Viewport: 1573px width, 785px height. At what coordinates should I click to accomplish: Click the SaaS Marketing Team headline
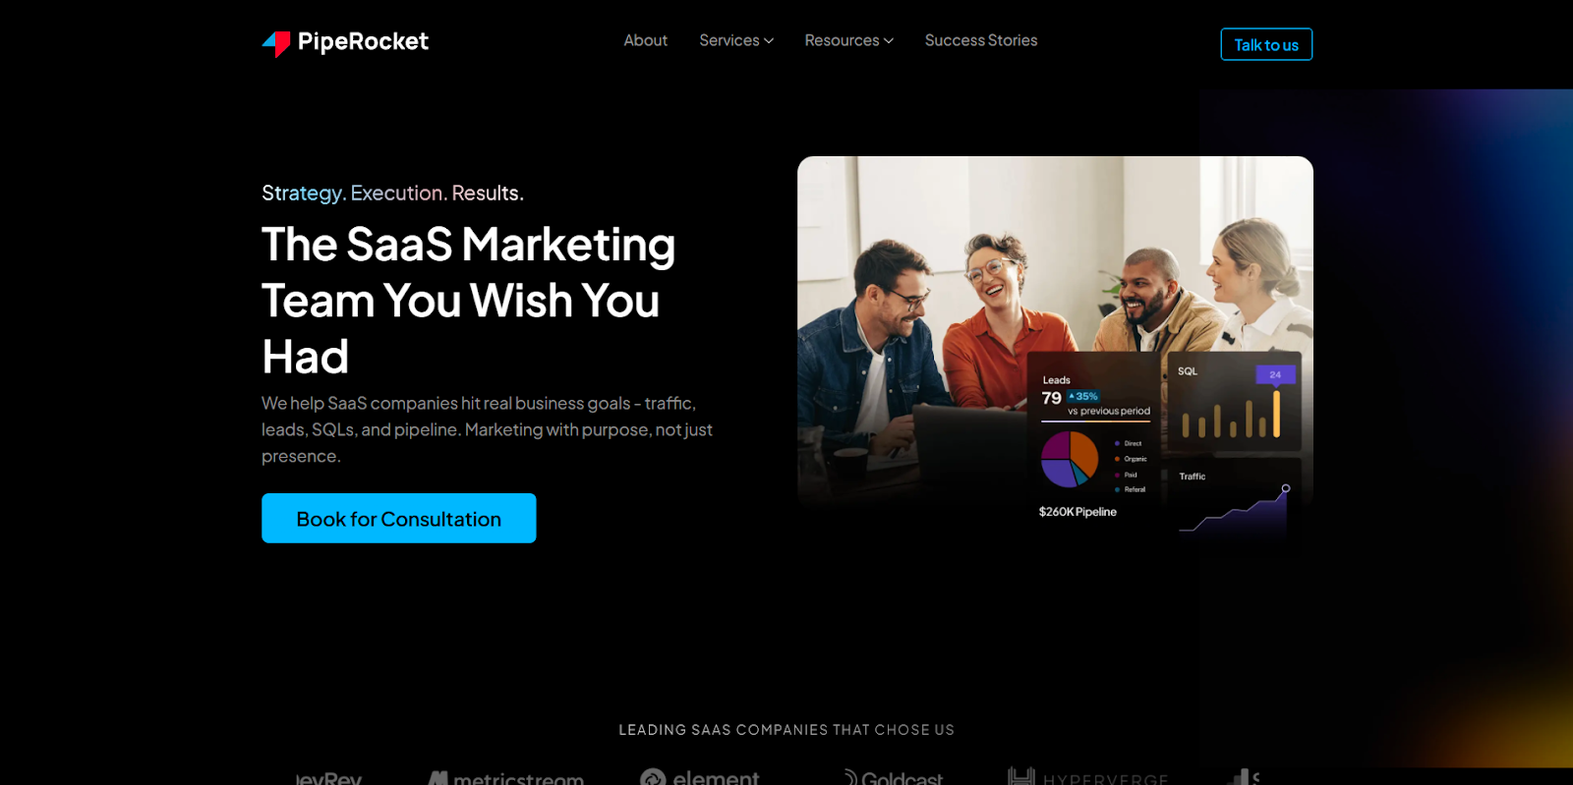(x=469, y=300)
